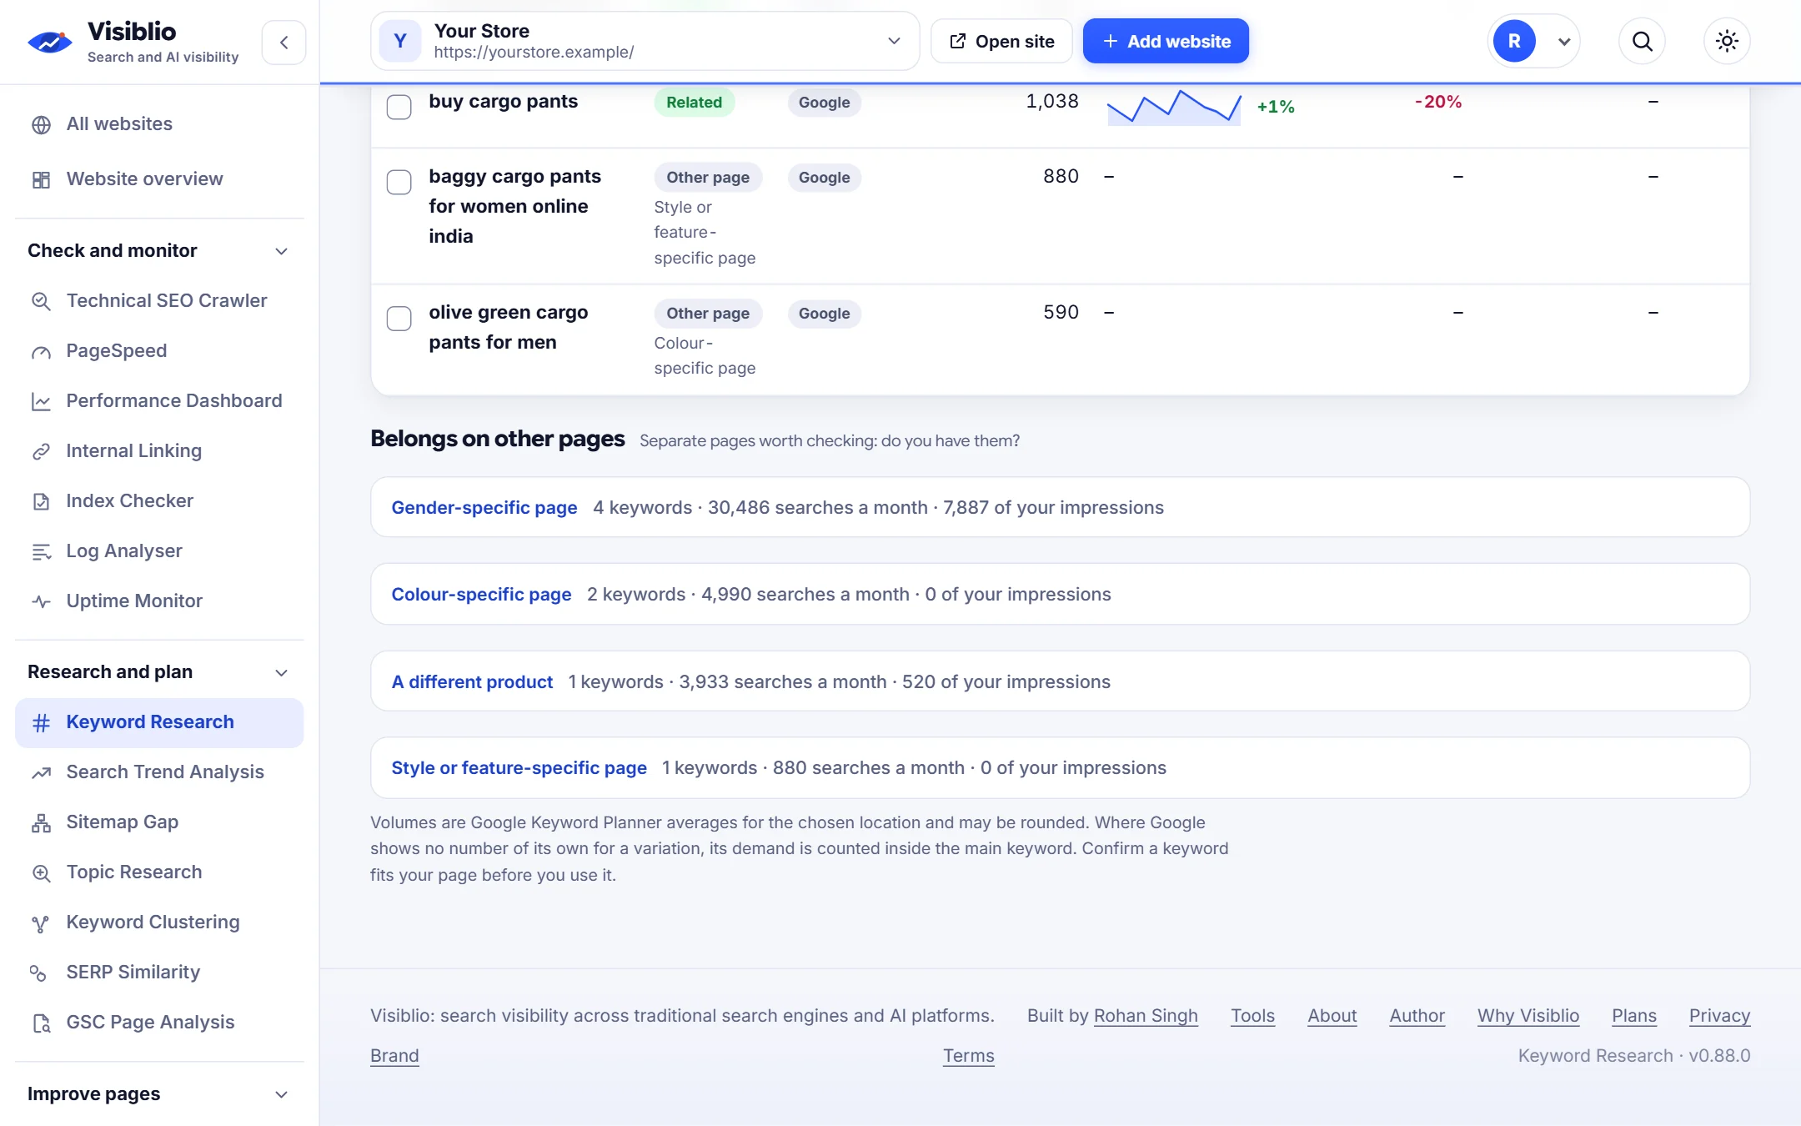Click the GSC Page Analysis icon
Viewport: 1801px width, 1126px height.
[41, 1023]
